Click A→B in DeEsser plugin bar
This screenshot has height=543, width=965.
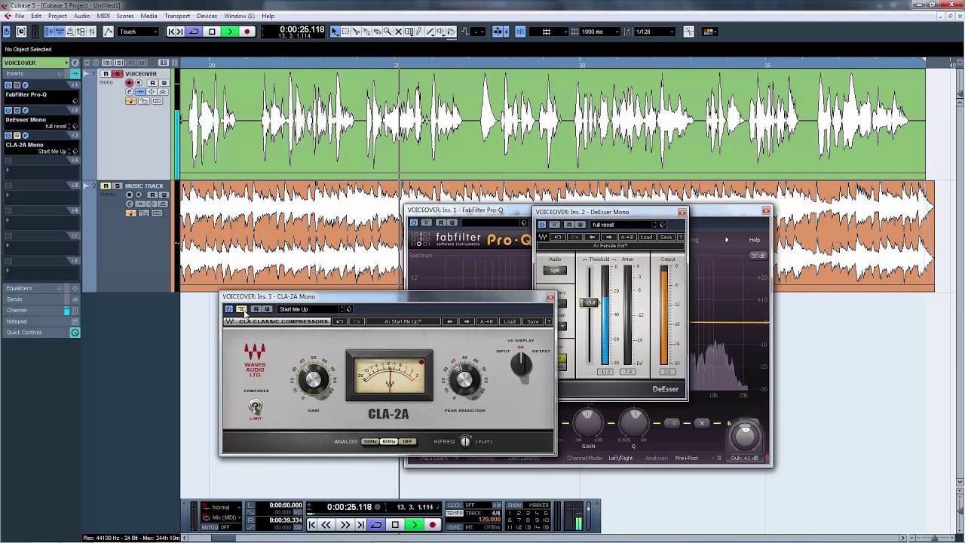626,238
